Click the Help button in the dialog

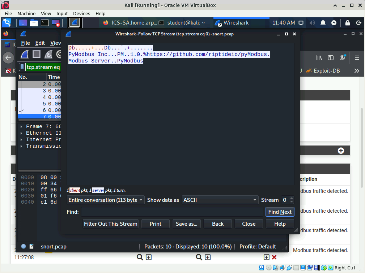(280, 224)
